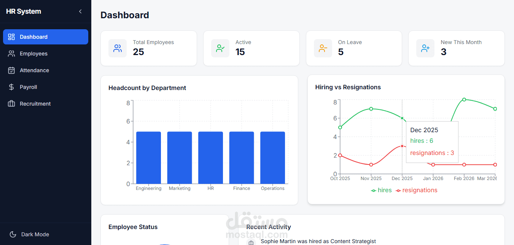
Task: Select the Marketing bar in headcount chart
Action: click(x=180, y=158)
